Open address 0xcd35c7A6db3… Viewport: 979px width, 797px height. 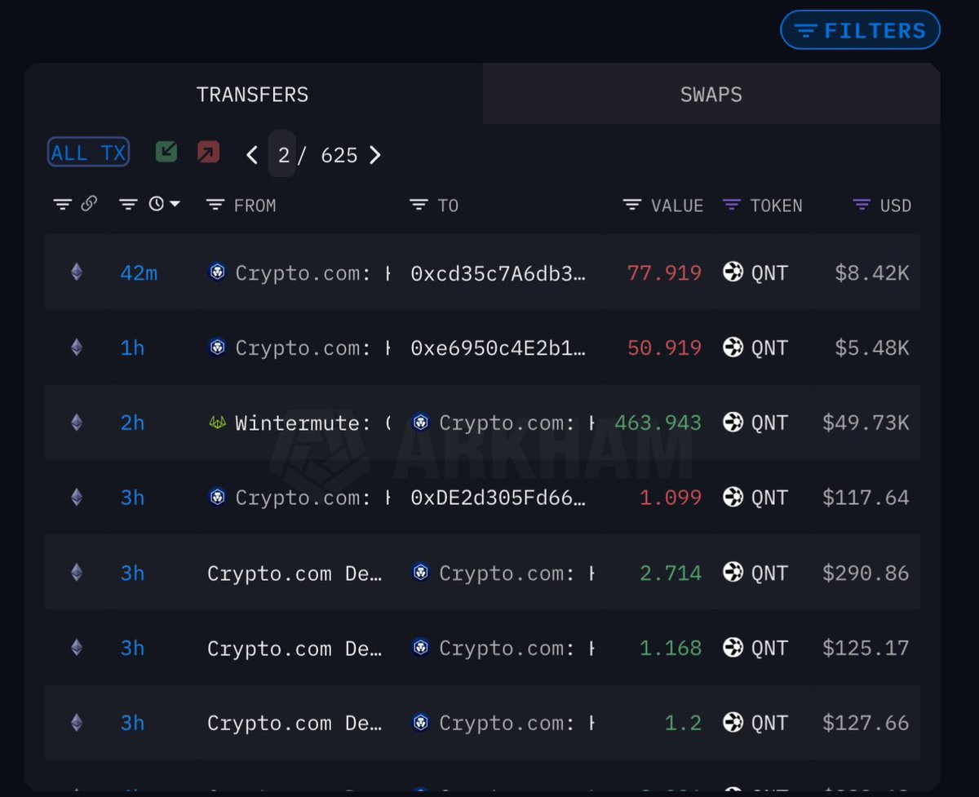498,272
